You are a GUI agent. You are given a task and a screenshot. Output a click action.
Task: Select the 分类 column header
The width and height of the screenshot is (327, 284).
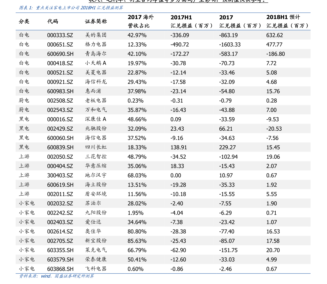24,21
